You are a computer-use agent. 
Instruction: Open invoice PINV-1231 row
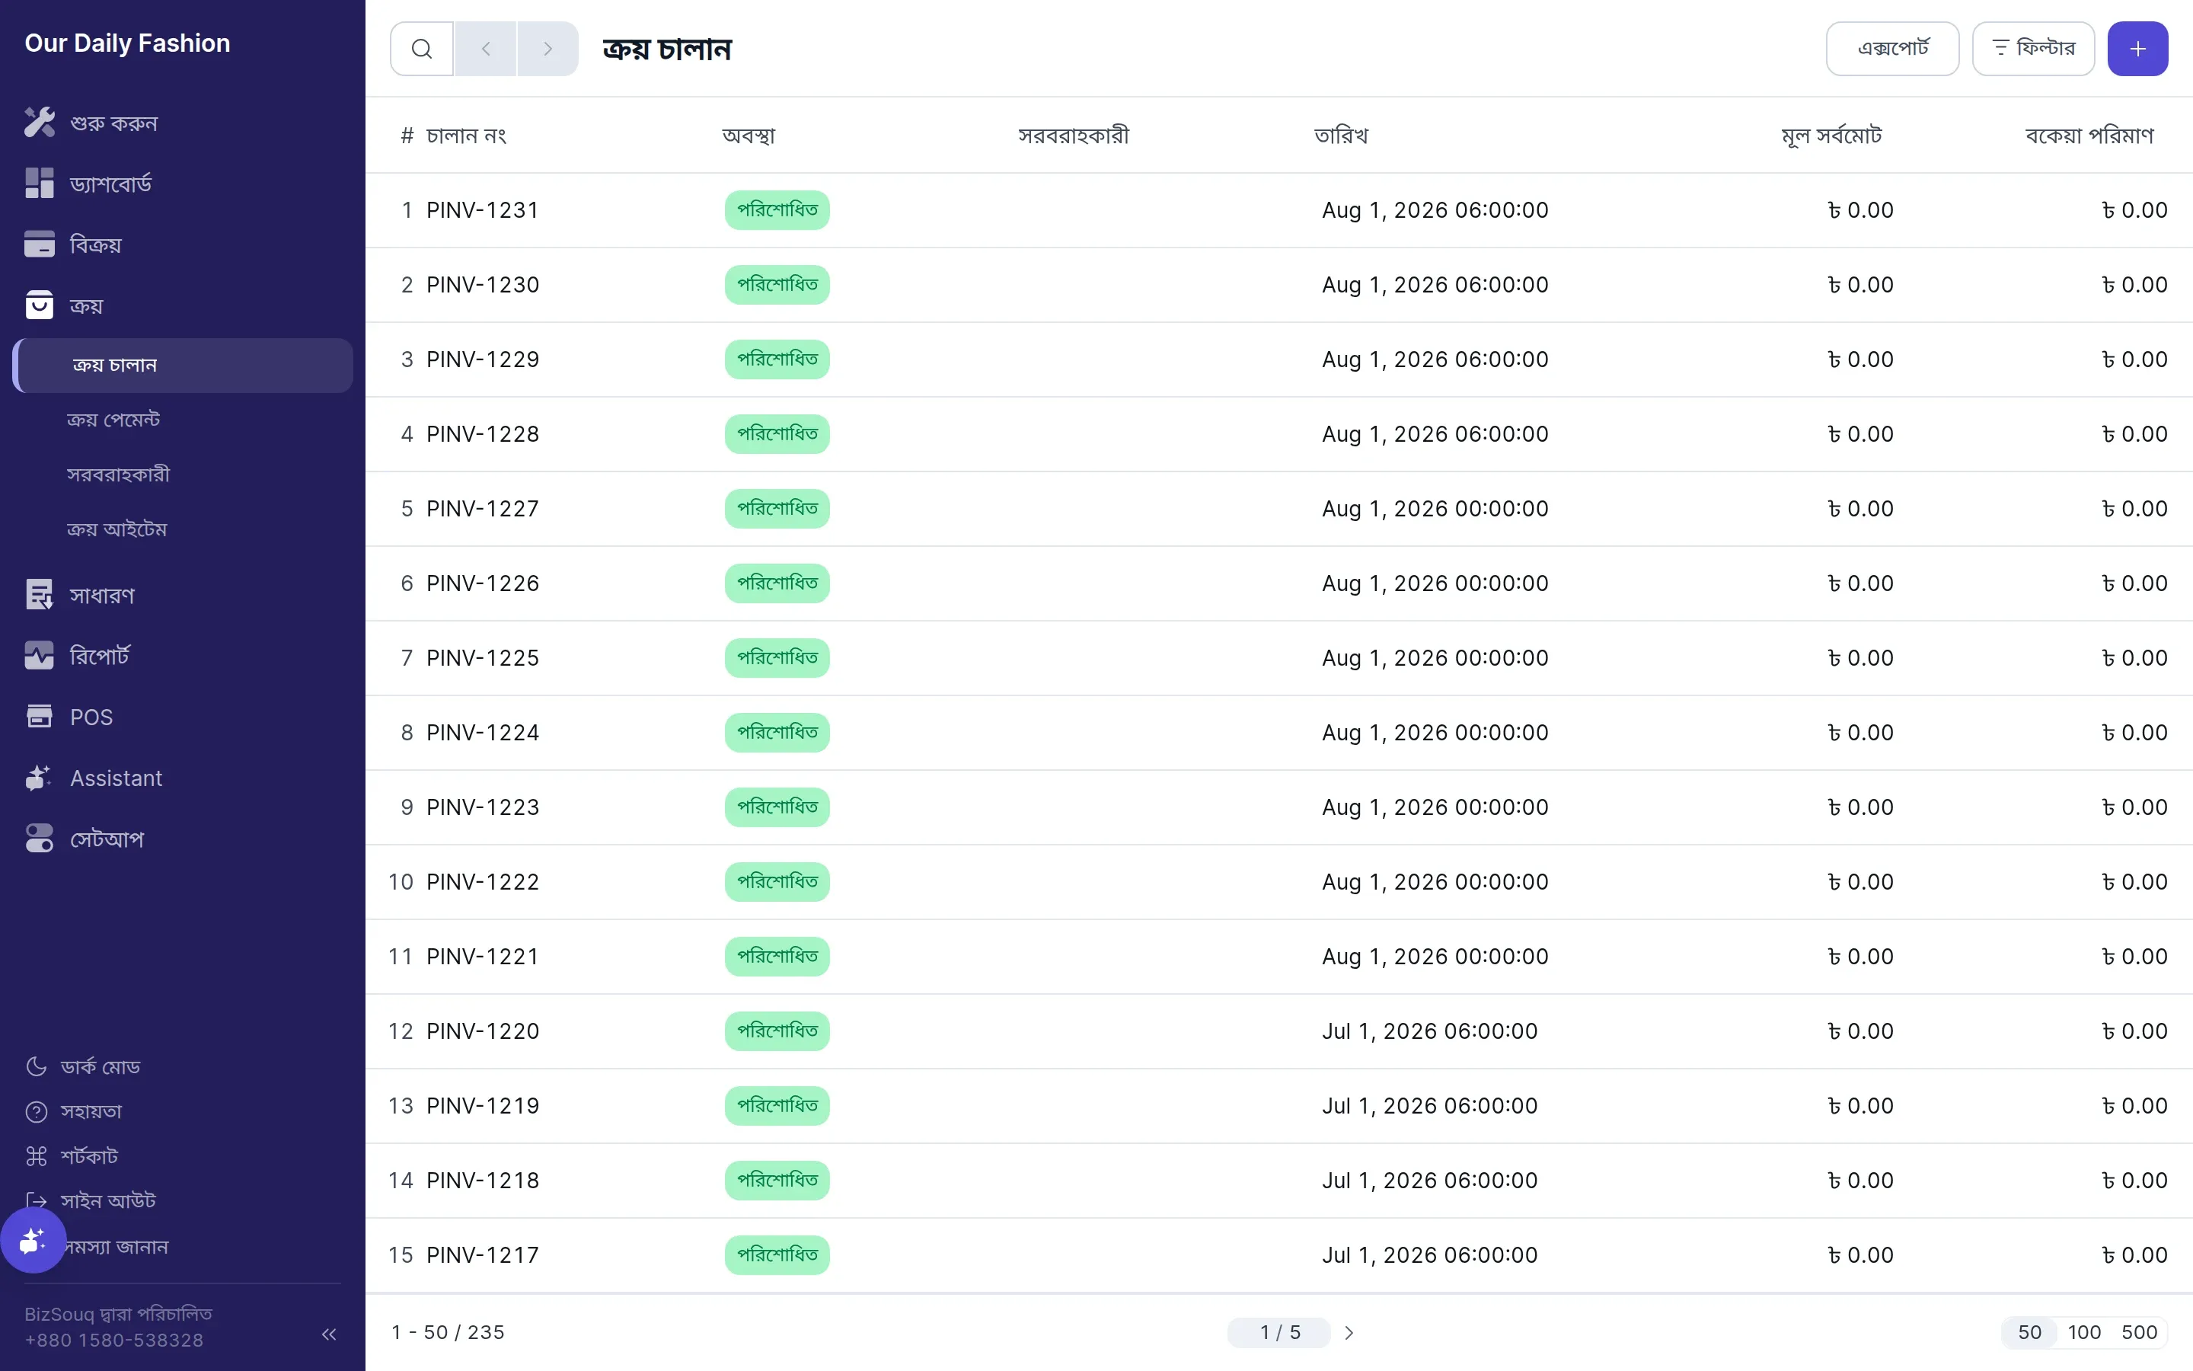tap(1278, 210)
